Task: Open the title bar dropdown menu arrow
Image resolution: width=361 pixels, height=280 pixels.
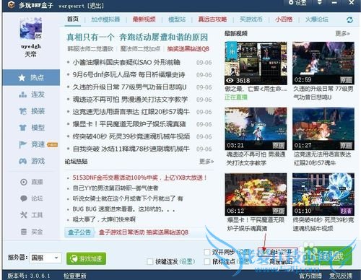Action: pyautogui.click(x=319, y=3)
